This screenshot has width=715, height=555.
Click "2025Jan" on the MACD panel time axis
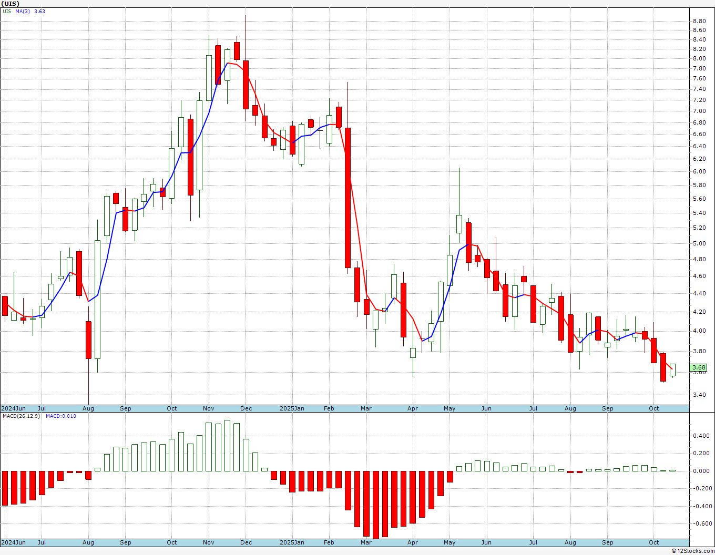coord(292,542)
